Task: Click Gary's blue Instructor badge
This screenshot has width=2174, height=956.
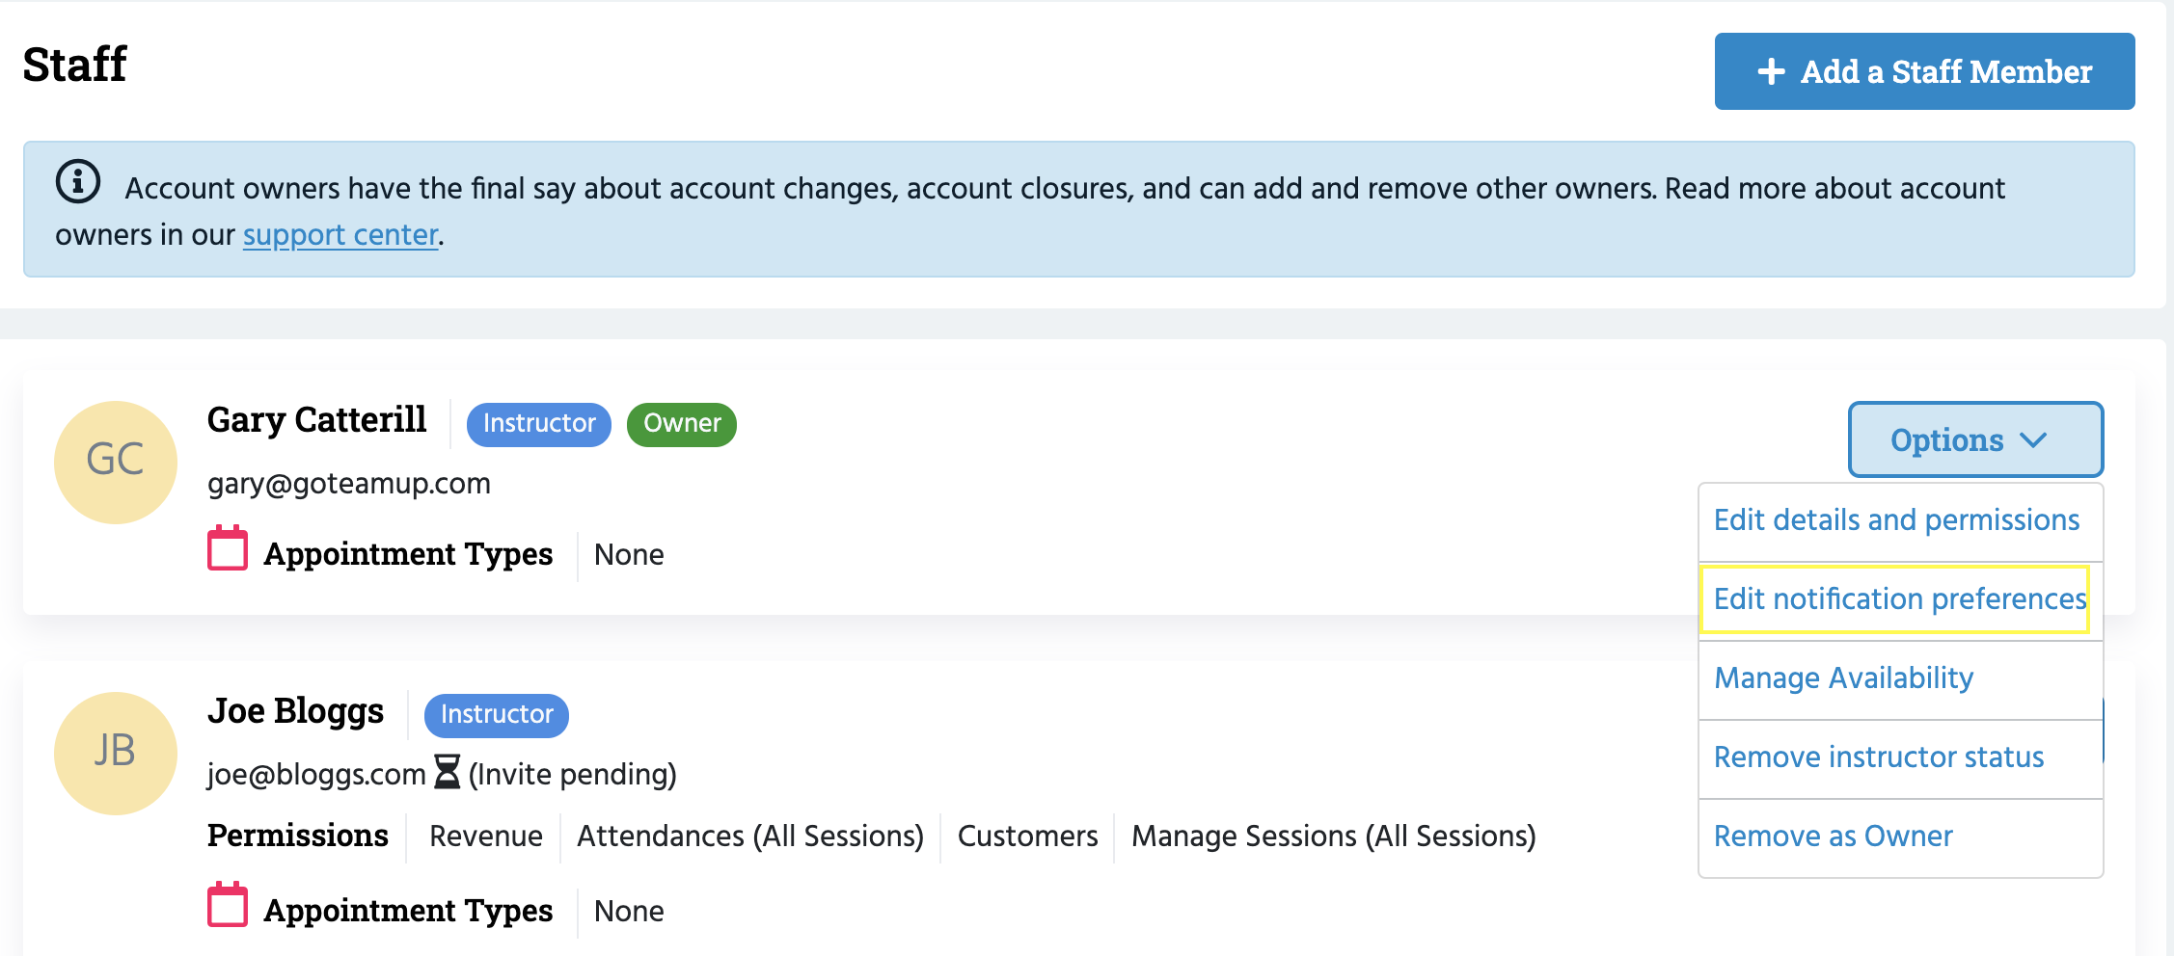Action: 538,424
